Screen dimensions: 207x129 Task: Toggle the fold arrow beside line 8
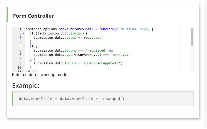[x=23, y=59]
